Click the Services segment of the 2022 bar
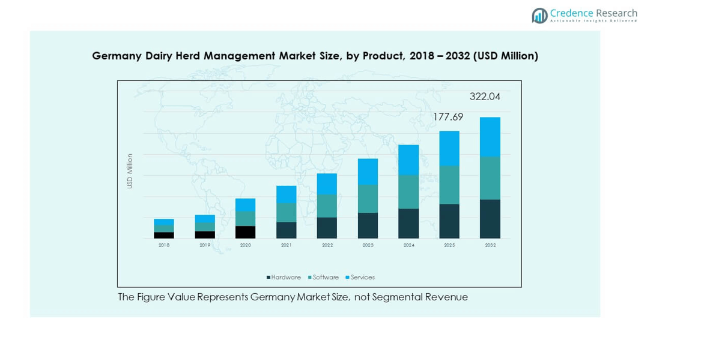Screen dimensions: 722x340 pyautogui.click(x=327, y=183)
